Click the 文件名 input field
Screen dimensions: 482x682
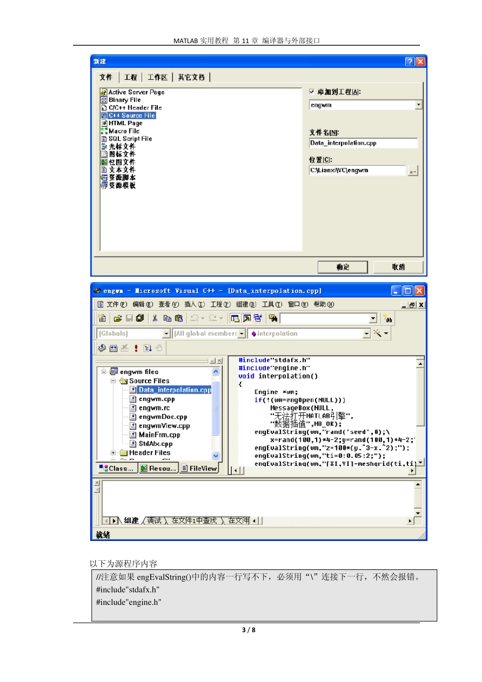tap(363, 143)
